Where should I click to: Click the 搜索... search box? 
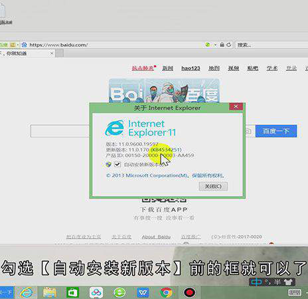271,45
